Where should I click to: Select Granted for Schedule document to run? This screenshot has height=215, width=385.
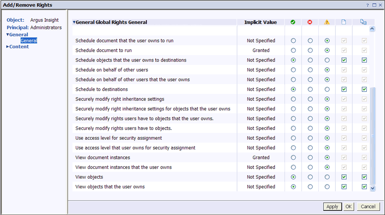tap(293, 50)
